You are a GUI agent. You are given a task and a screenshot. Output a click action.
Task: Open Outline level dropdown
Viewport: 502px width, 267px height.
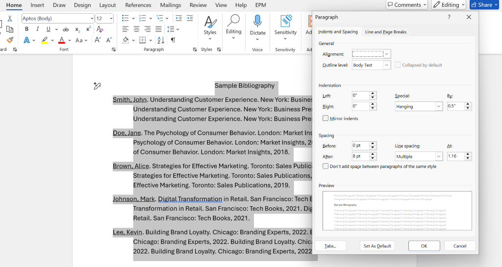387,65
